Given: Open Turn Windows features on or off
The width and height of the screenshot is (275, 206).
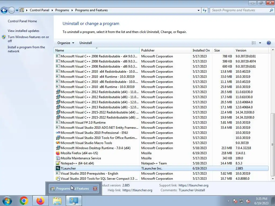Looking at the screenshot, I should pos(28,39).
